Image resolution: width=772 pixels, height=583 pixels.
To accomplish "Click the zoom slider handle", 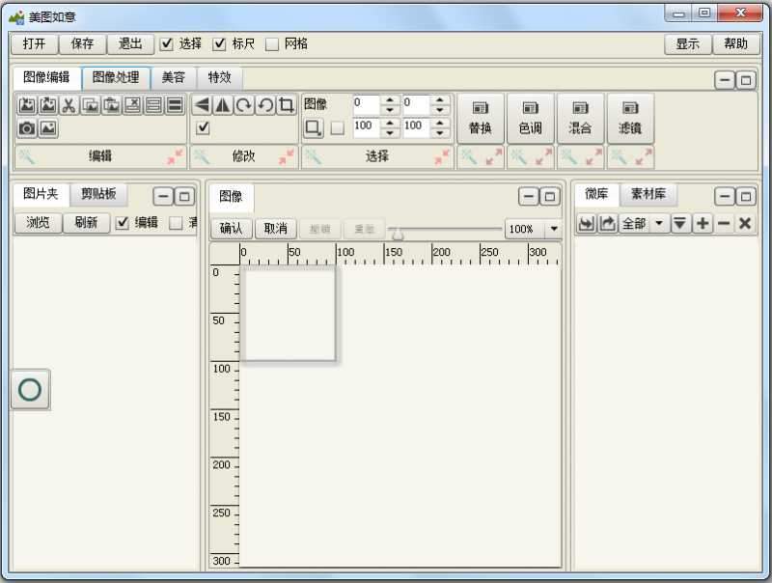I will point(397,234).
